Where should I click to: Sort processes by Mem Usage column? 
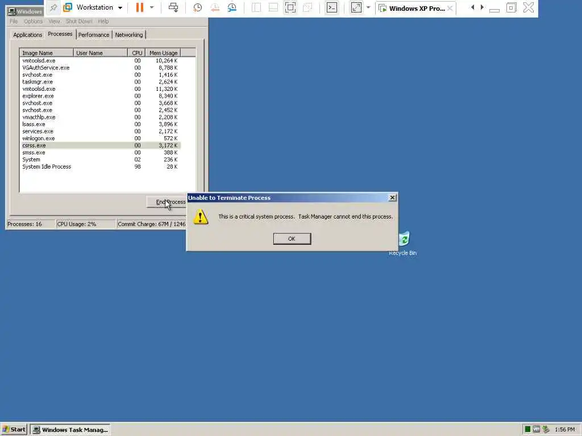[163, 53]
